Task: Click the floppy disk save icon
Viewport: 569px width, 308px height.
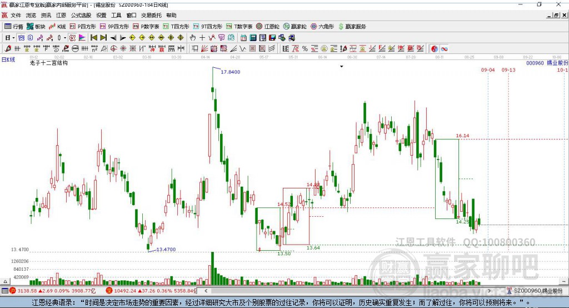Action: pos(272,37)
